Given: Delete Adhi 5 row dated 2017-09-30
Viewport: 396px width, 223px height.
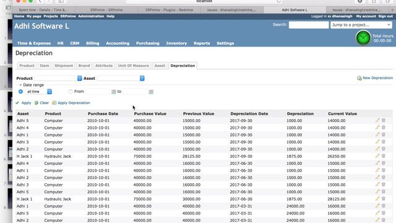Looking at the screenshot, I should click(384, 120).
